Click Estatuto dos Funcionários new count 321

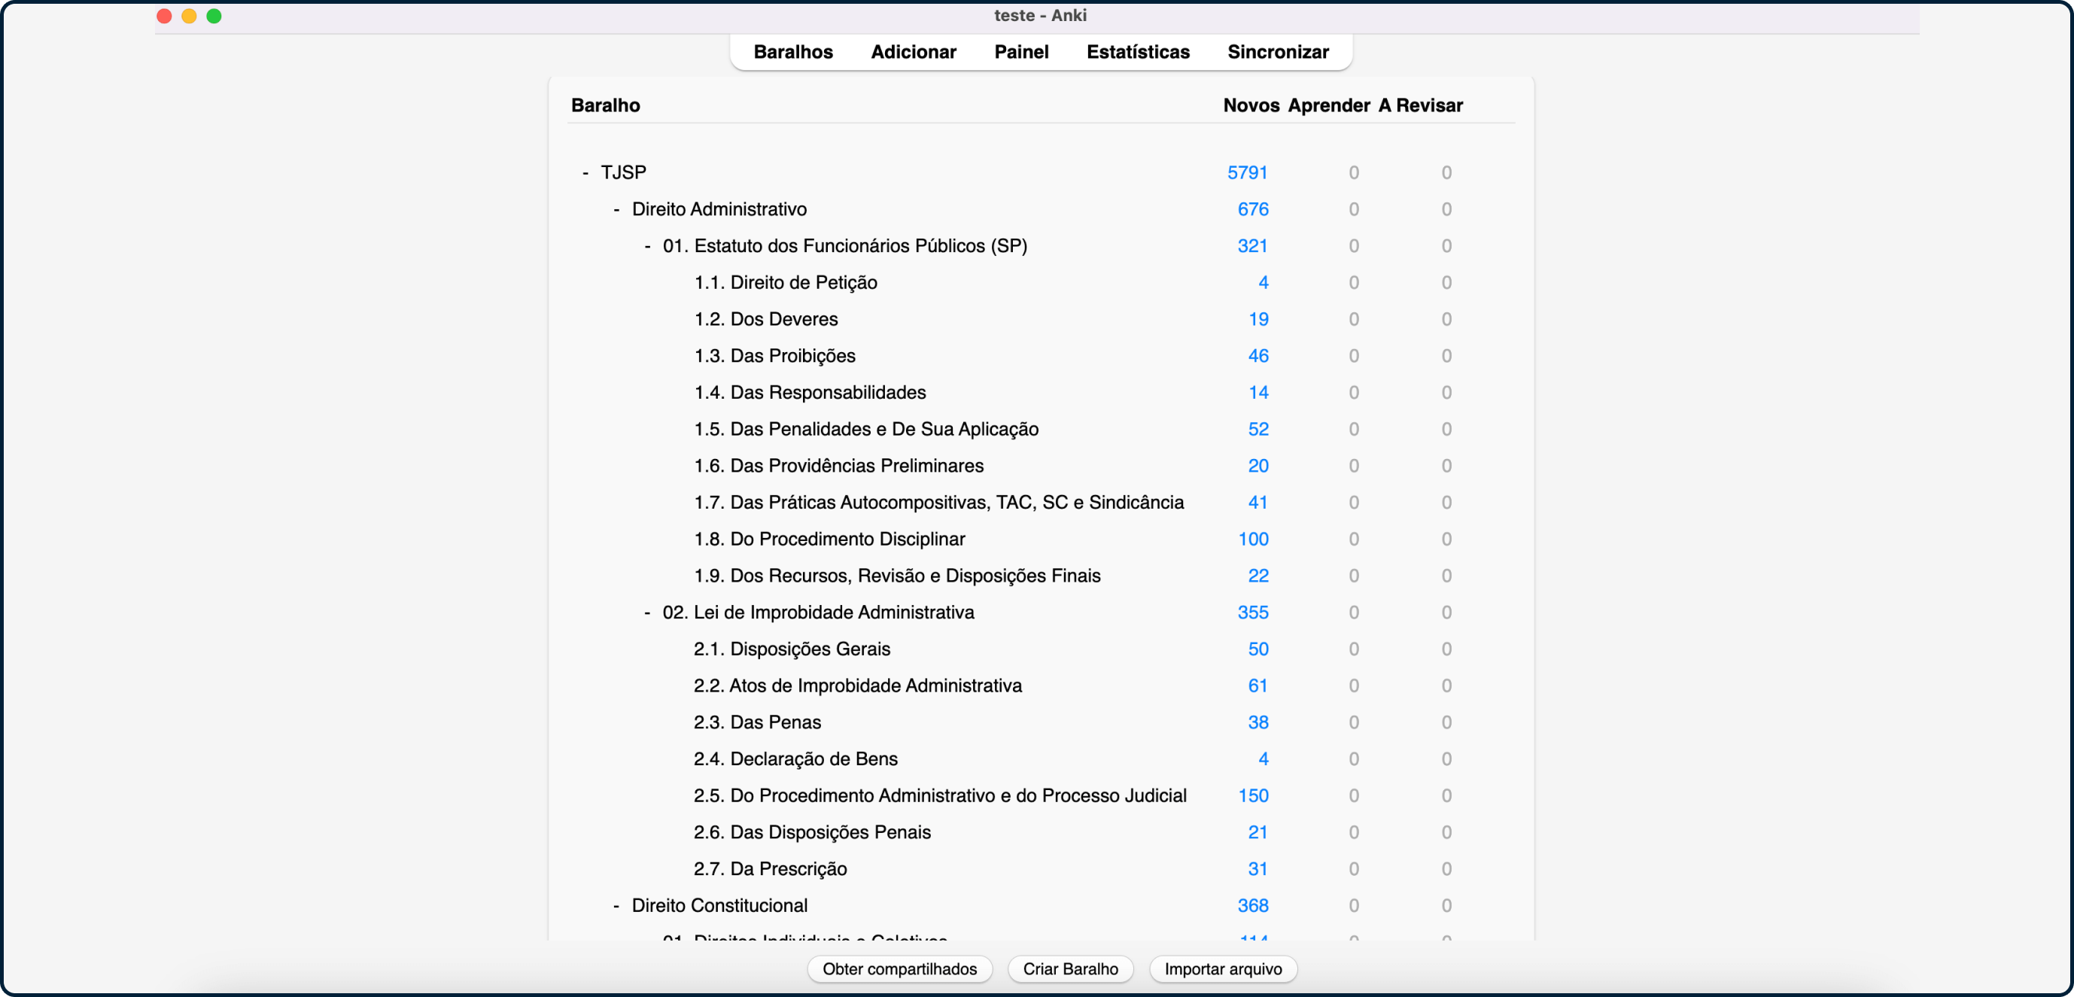click(x=1252, y=245)
